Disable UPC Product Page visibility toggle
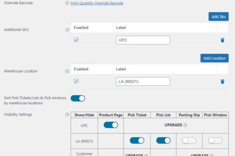 point(111,125)
